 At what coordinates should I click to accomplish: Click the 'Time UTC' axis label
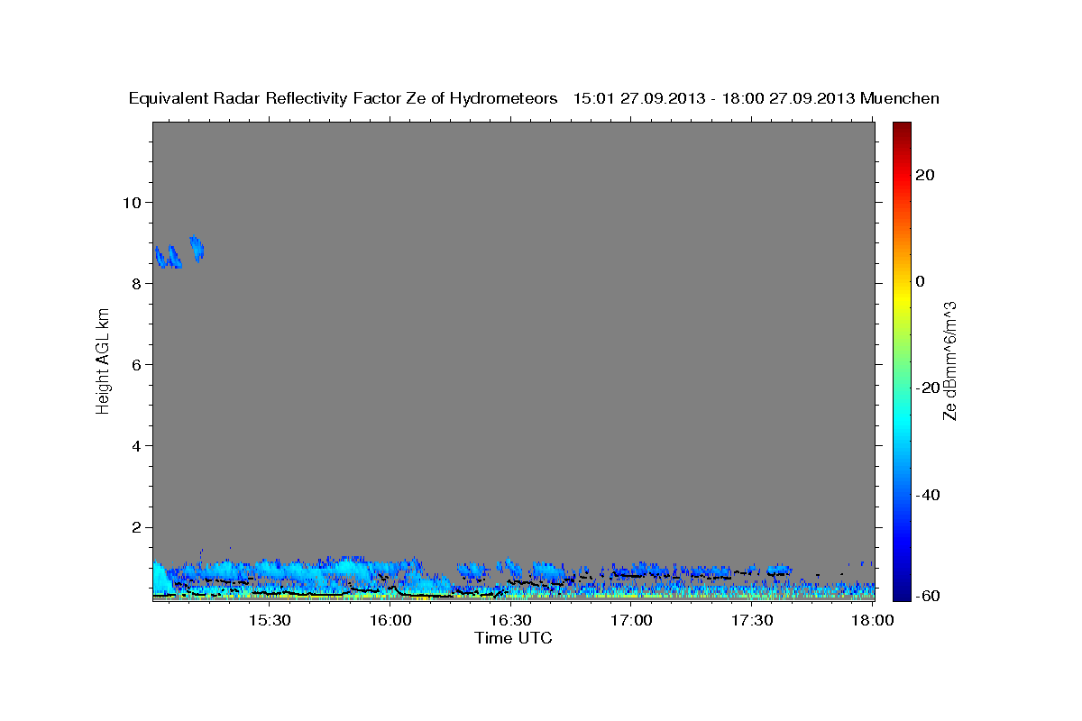click(513, 638)
